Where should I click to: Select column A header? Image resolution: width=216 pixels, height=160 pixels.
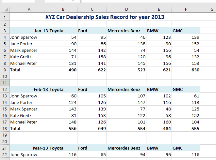pos(29,9)
